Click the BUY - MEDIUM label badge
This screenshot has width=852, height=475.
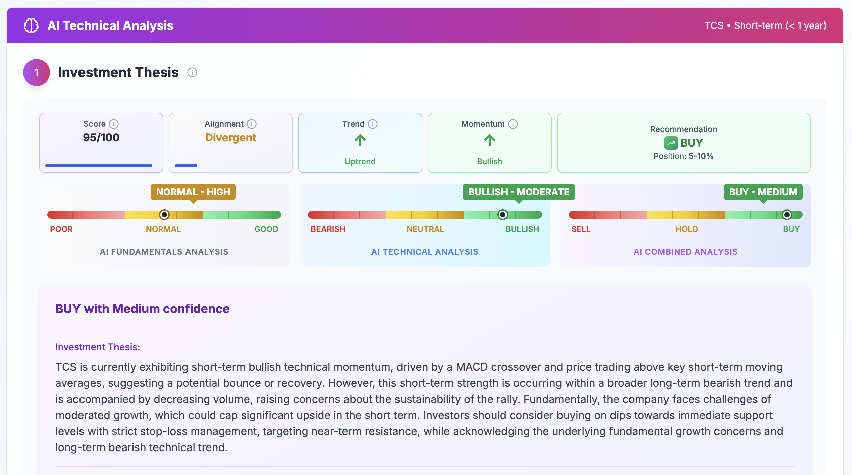763,192
